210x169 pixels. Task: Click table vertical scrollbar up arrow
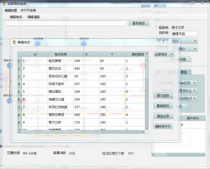pyautogui.click(x=147, y=53)
